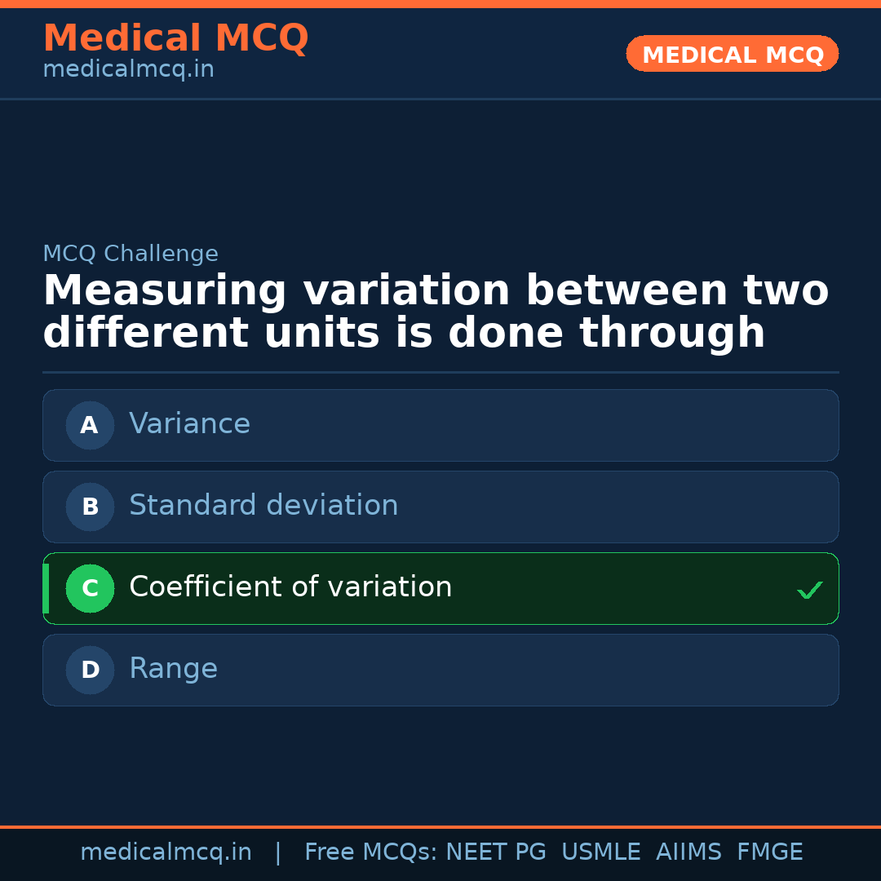
Task: Choose the Standard deviation answer
Action: (440, 507)
